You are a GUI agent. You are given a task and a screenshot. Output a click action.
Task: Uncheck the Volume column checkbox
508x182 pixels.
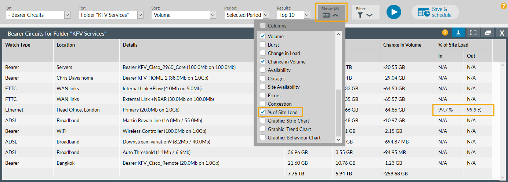[263, 36]
